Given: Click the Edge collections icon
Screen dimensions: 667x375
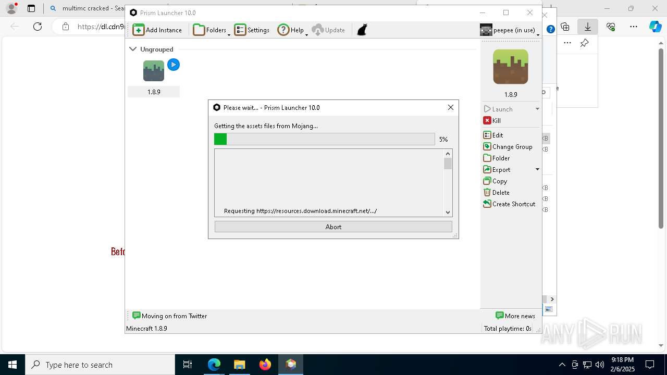Looking at the screenshot, I should (565, 27).
